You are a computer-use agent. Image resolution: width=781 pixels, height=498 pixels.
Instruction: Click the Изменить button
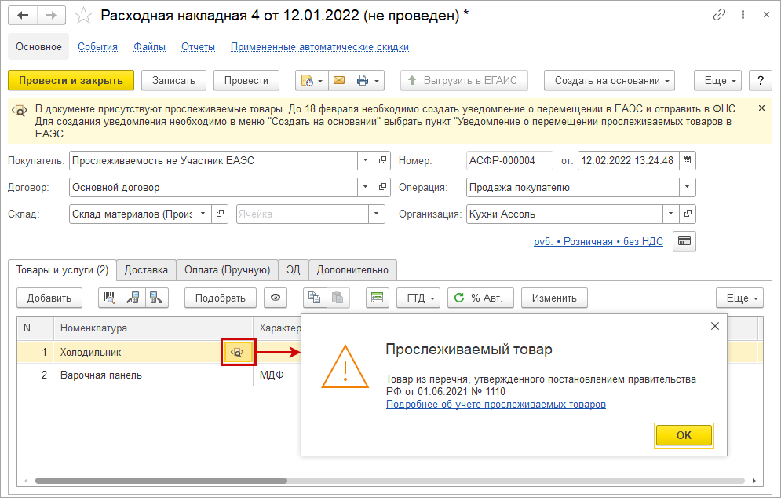(x=554, y=298)
